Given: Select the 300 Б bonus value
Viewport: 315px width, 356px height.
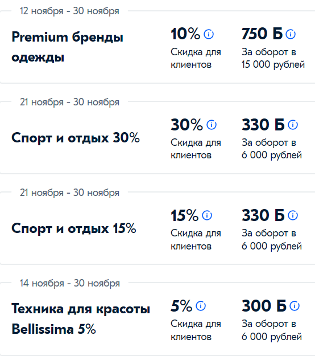Looking at the screenshot, I should point(264,306).
